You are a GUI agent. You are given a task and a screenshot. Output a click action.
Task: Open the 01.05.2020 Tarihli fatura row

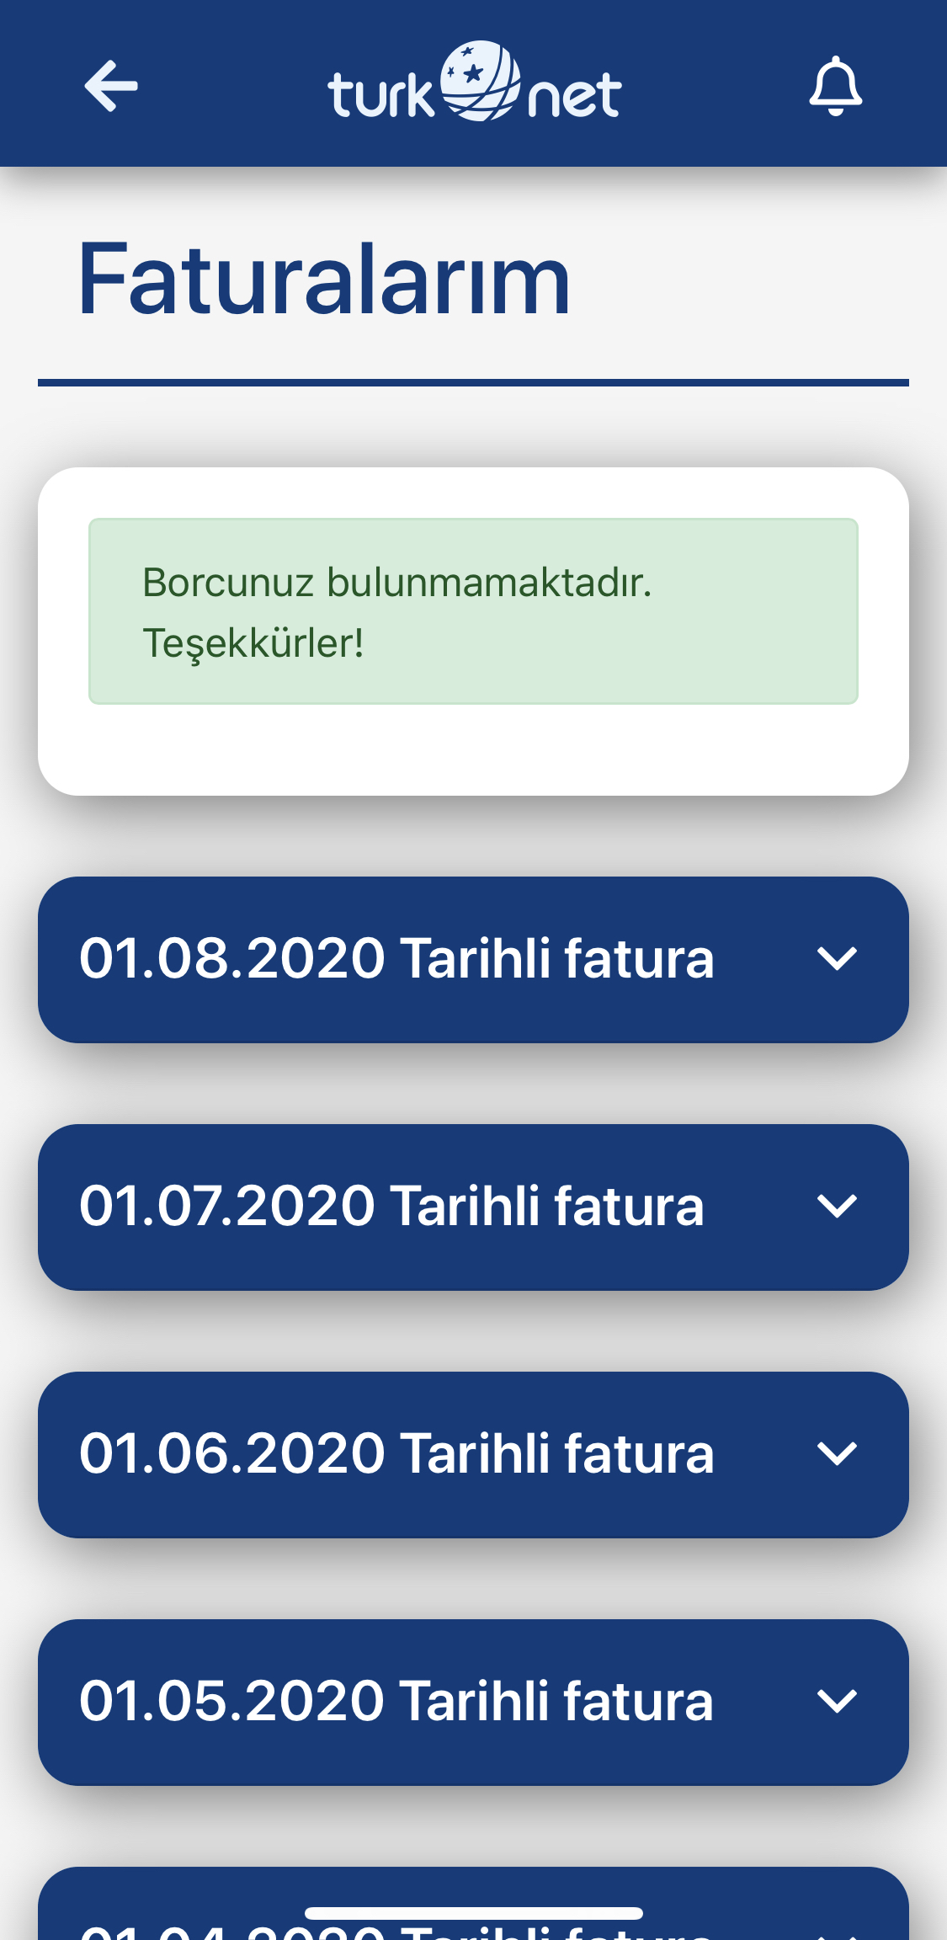click(473, 1703)
